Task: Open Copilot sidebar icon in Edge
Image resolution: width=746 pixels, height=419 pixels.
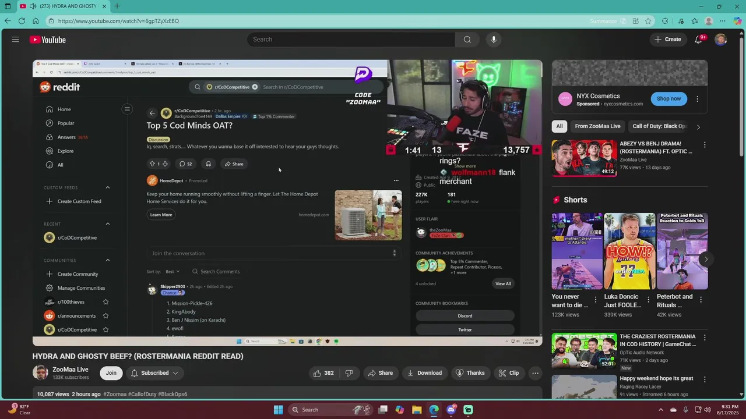Action: pos(737,21)
